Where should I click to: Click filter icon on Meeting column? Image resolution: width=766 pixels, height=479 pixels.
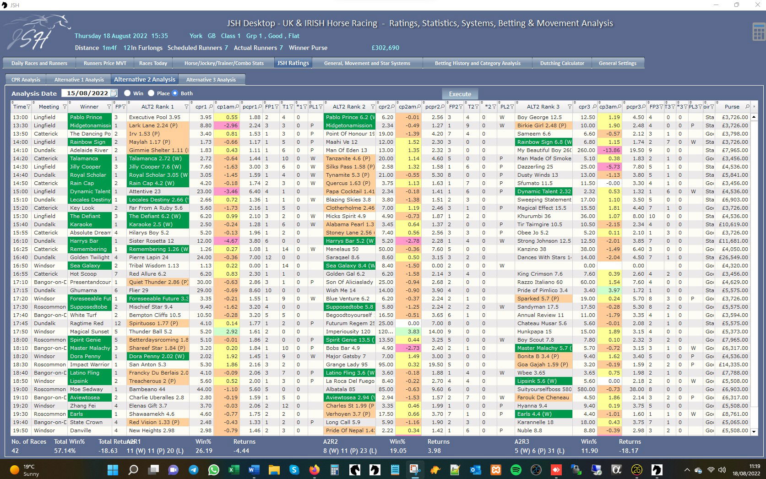click(64, 107)
